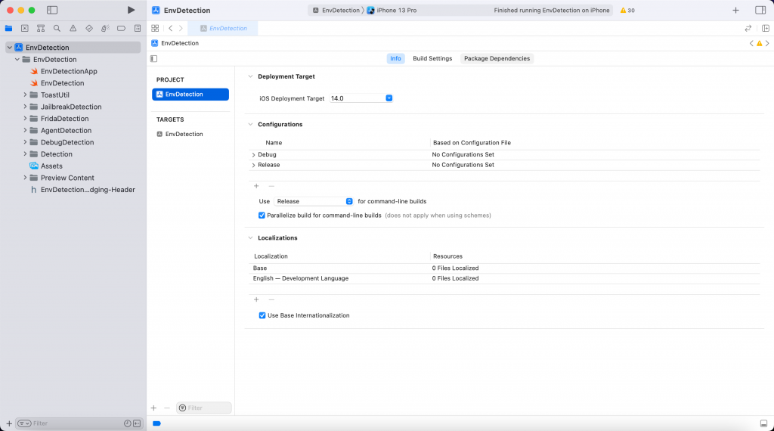Switch to the Info tab

pyautogui.click(x=395, y=58)
